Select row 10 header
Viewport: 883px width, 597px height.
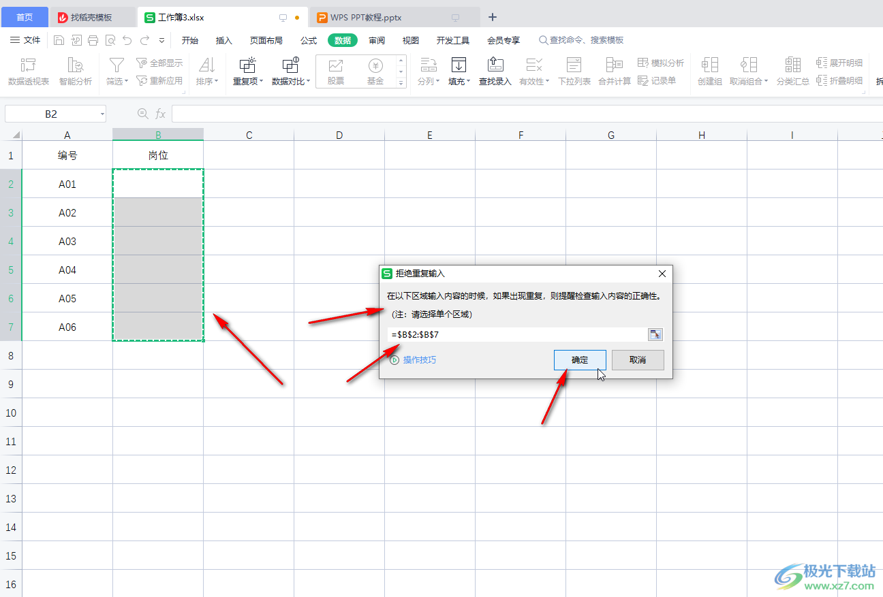click(11, 413)
